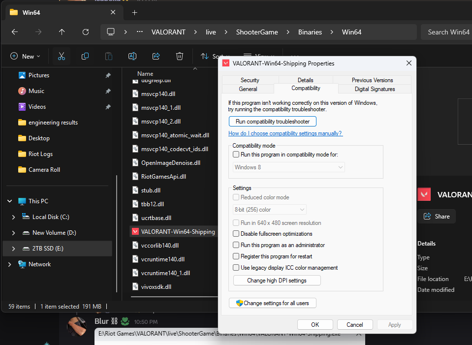
Task: Click the Paste clipboard icon in toolbar
Action: click(109, 56)
